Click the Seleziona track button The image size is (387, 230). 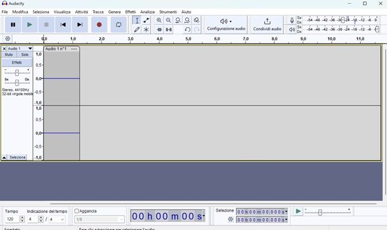[x=18, y=157]
